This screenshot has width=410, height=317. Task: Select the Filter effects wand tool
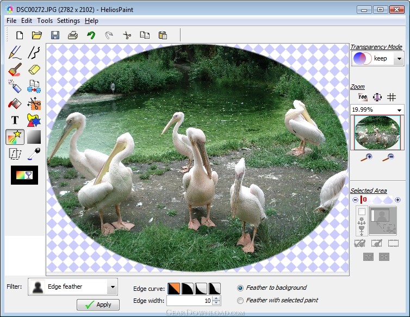click(x=15, y=137)
